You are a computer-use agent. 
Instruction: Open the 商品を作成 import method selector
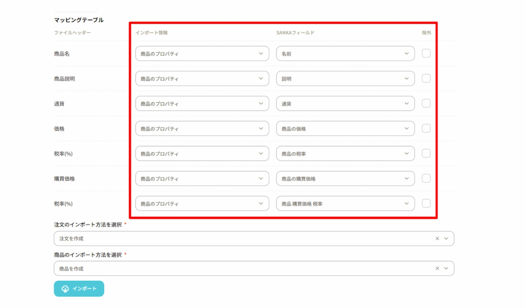(245, 268)
